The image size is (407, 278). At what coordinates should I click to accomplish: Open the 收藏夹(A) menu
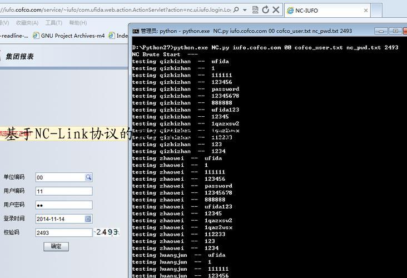(27, 23)
